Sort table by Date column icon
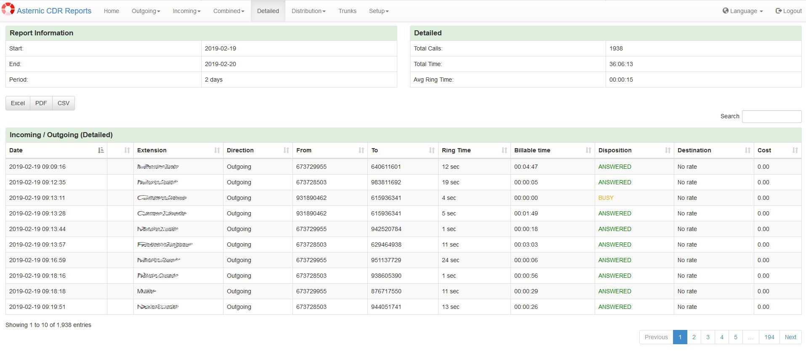 [x=101, y=150]
